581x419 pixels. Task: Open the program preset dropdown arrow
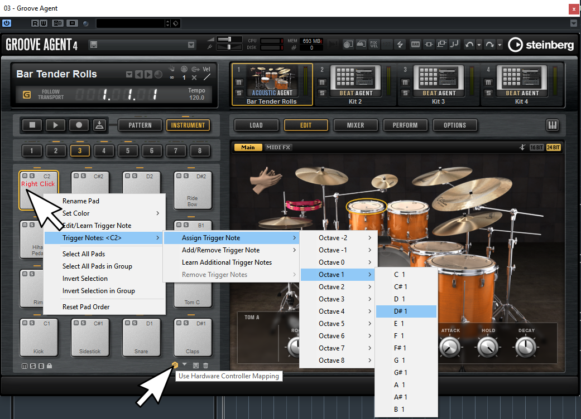coord(191,45)
